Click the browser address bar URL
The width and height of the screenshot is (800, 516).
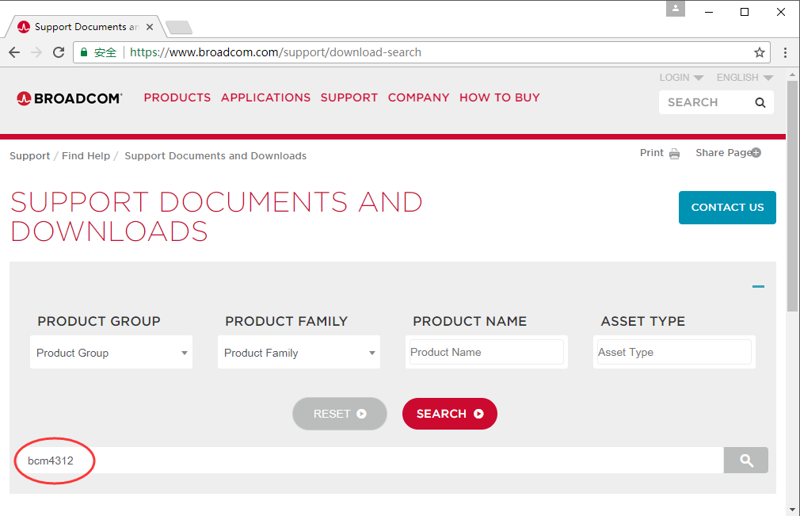coord(276,52)
